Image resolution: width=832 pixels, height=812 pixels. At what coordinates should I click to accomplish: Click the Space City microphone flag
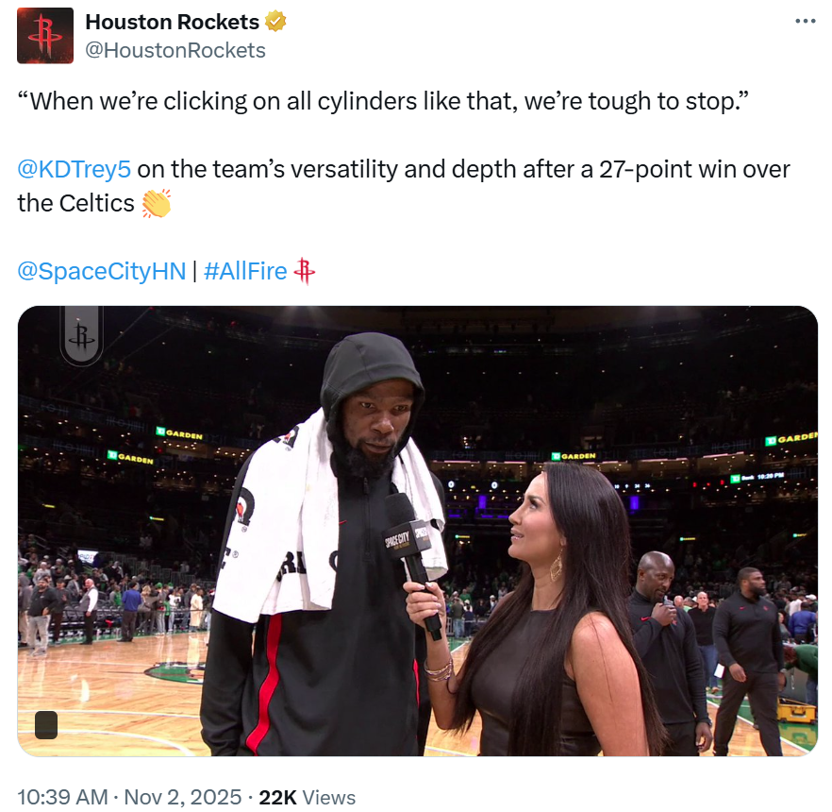pos(407,539)
